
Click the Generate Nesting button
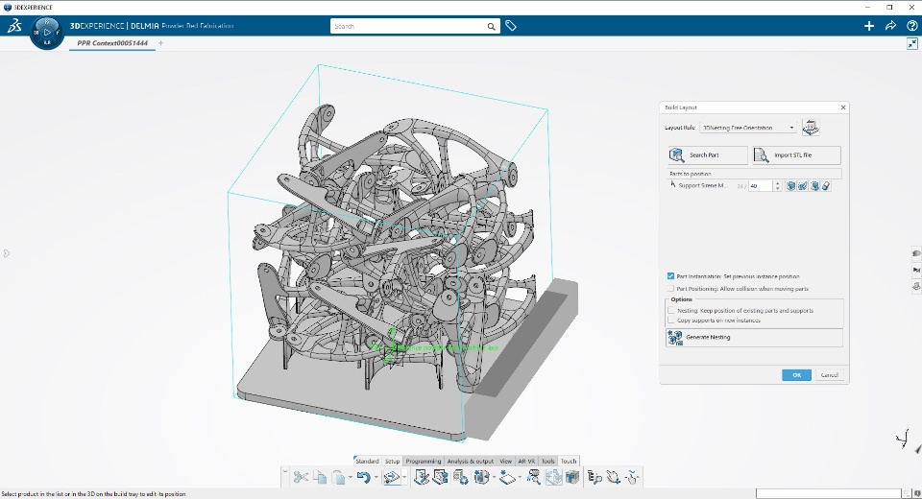click(x=755, y=338)
